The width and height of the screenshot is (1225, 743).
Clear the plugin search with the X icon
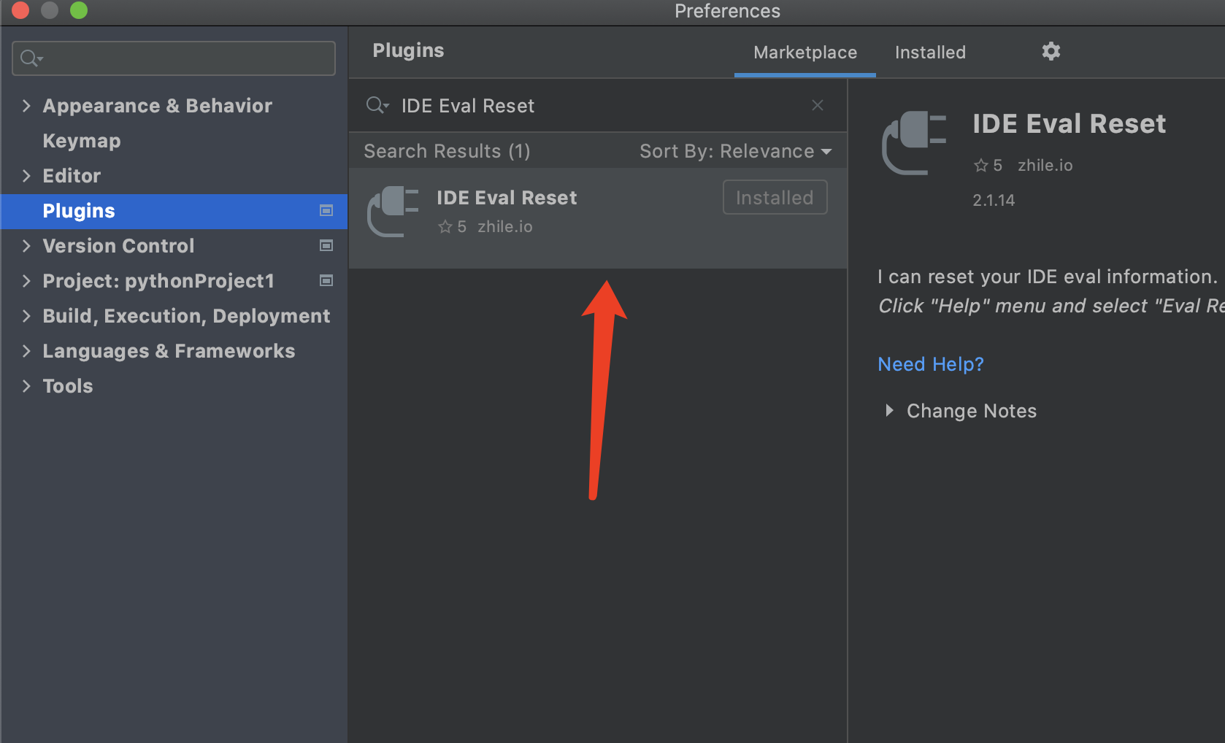tap(818, 105)
